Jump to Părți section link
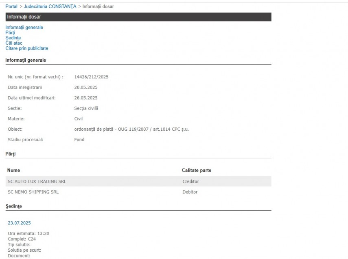 pyautogui.click(x=10, y=32)
